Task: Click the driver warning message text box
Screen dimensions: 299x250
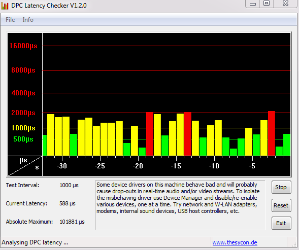Action: [180, 205]
